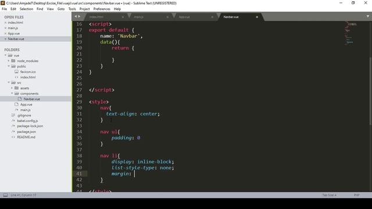Viewport: 372px width, 209px height.
Task: Select Navbar.vue under components folder
Action: click(x=32, y=99)
